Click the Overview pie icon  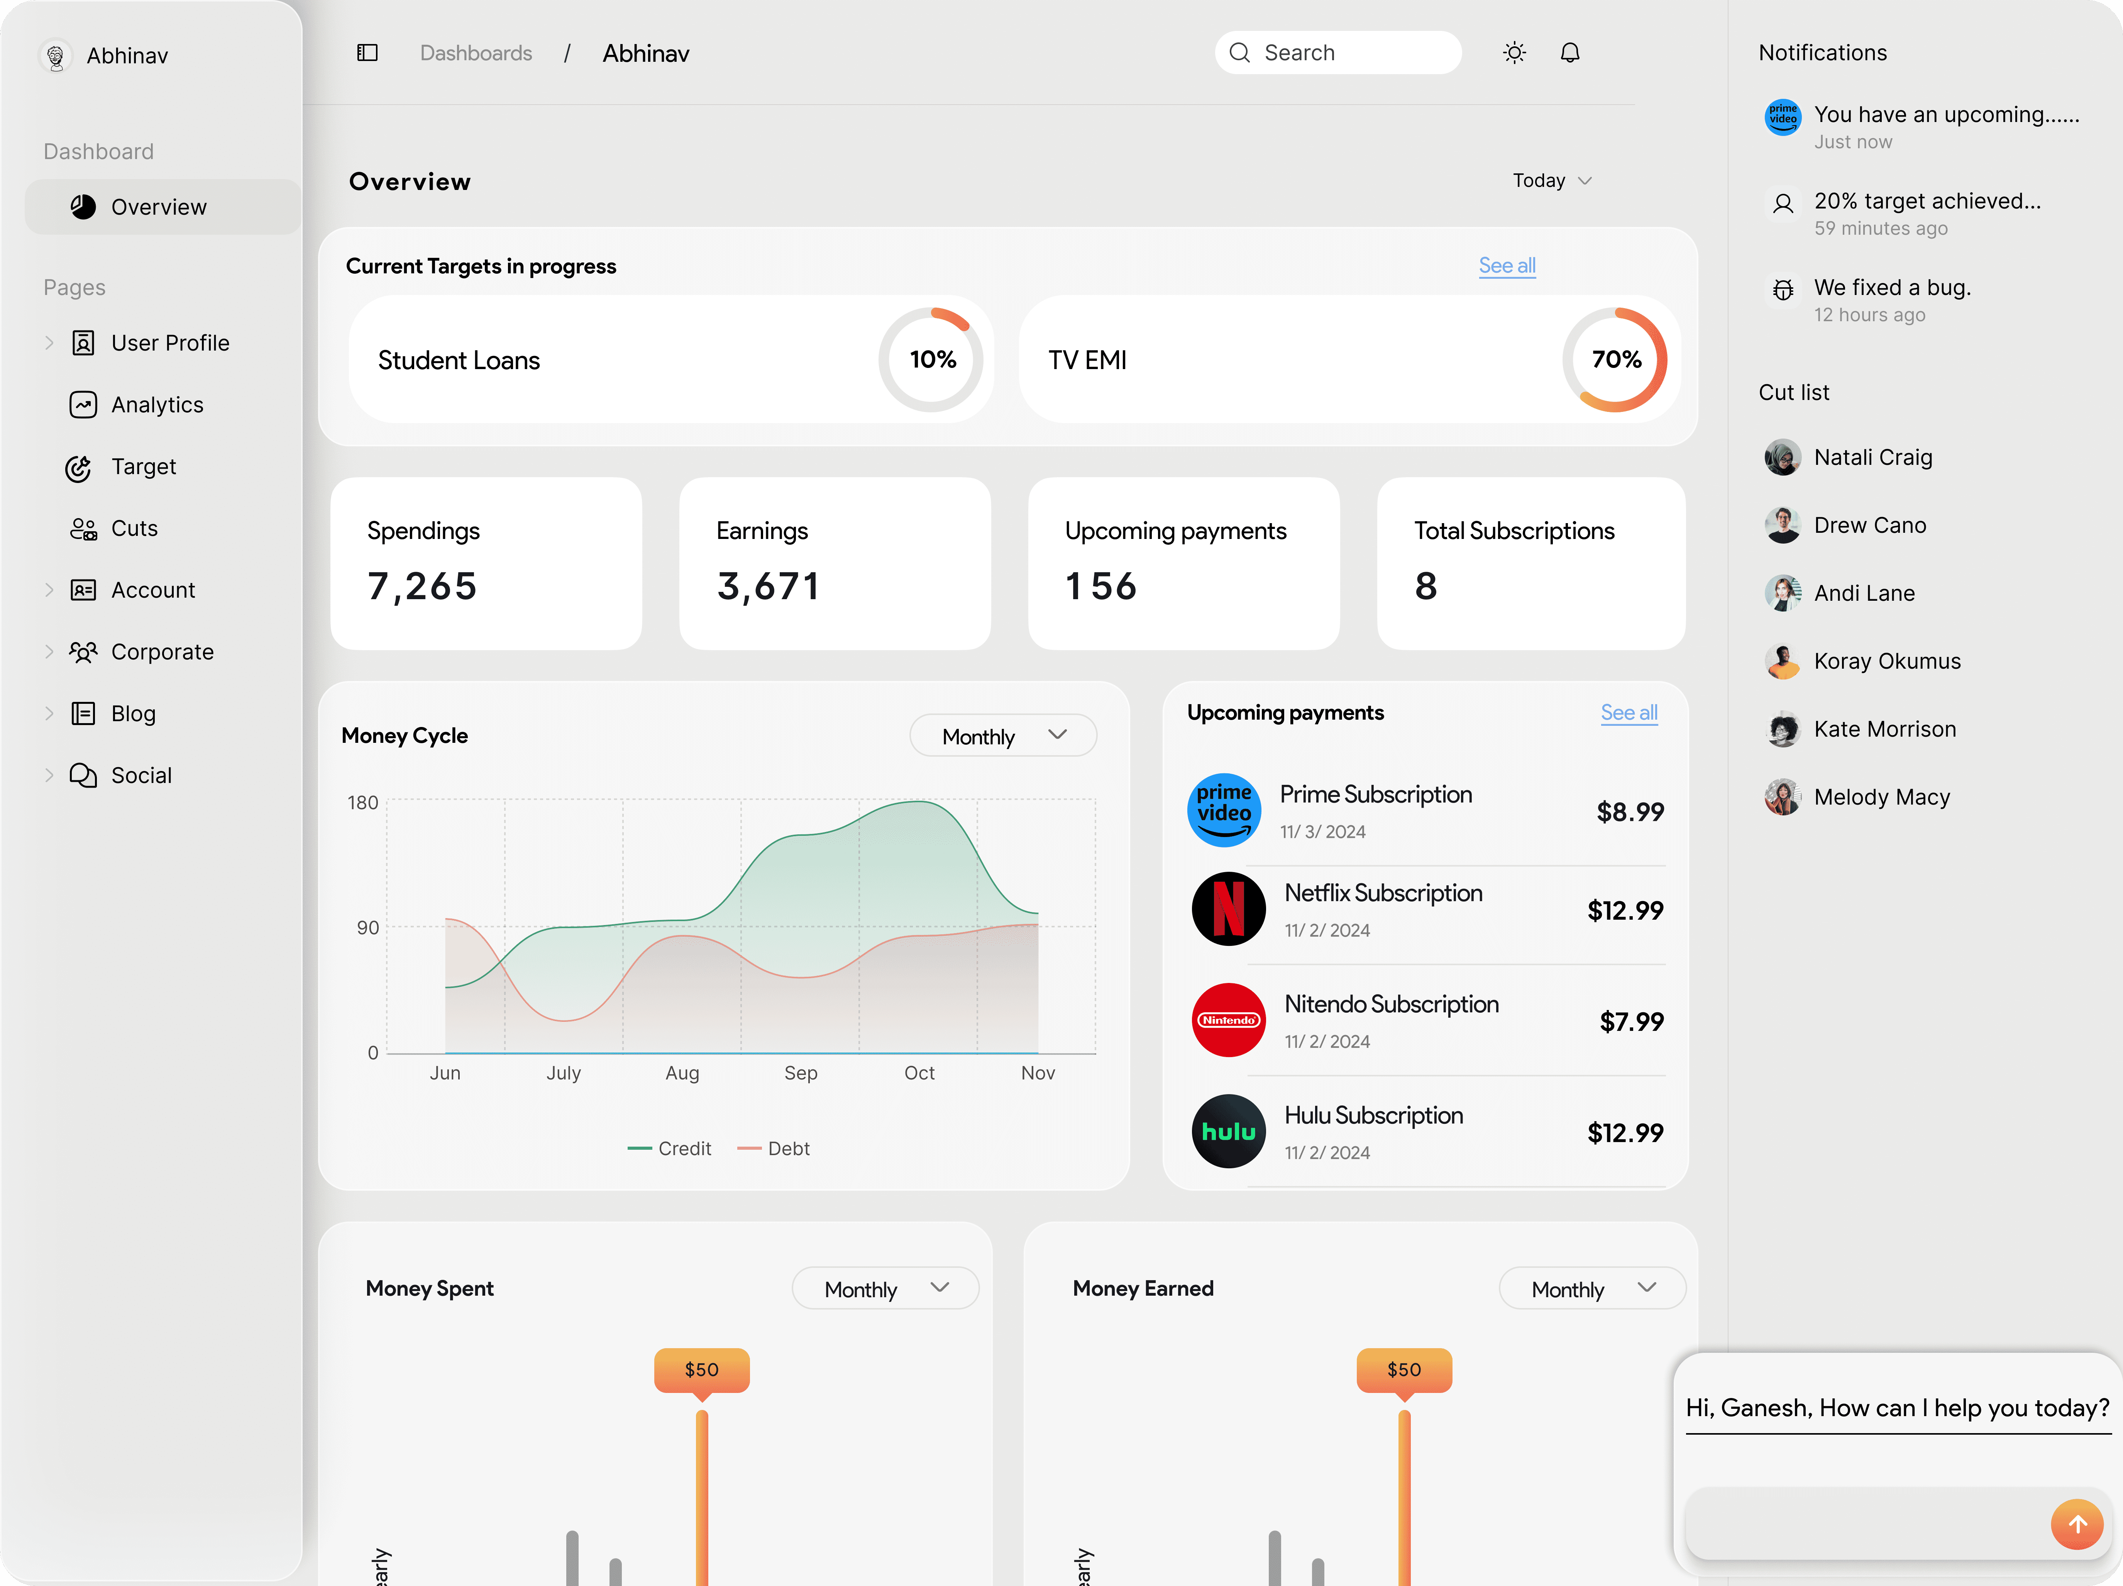click(83, 207)
